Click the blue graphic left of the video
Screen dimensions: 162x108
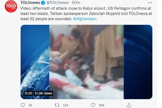point(35,62)
